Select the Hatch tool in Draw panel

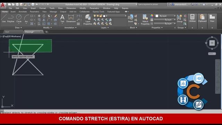(x=32, y=24)
